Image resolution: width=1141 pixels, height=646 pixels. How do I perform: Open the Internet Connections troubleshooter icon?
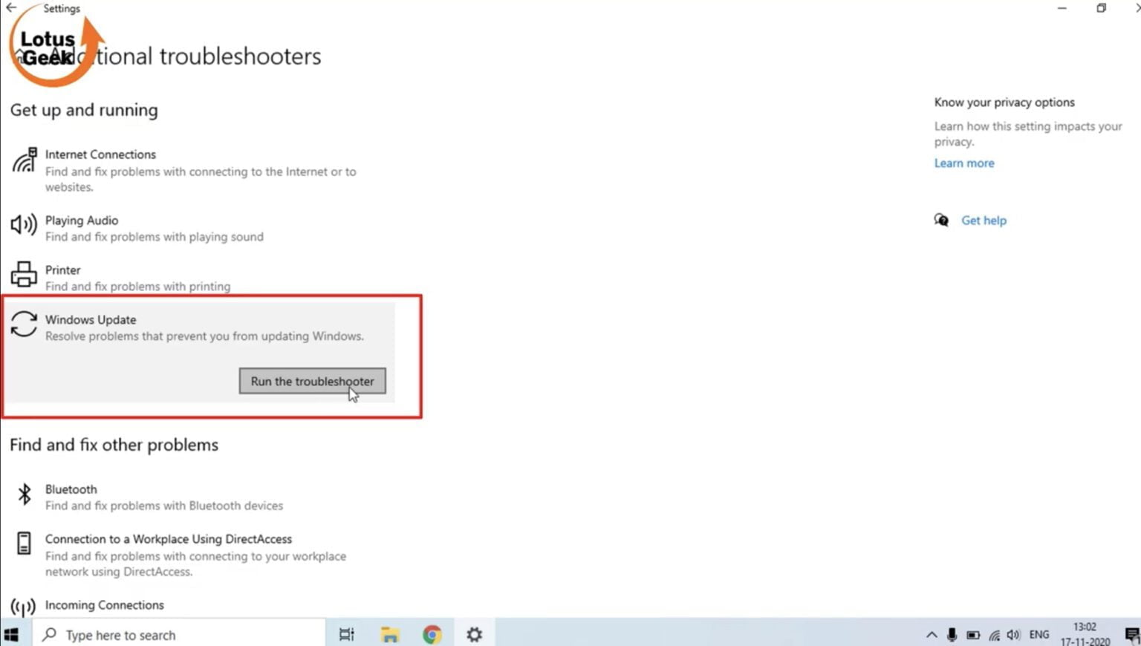point(24,160)
